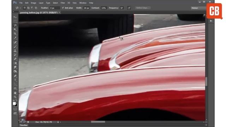
Task: Select the Hand tool
Action: [x=15, y=93]
